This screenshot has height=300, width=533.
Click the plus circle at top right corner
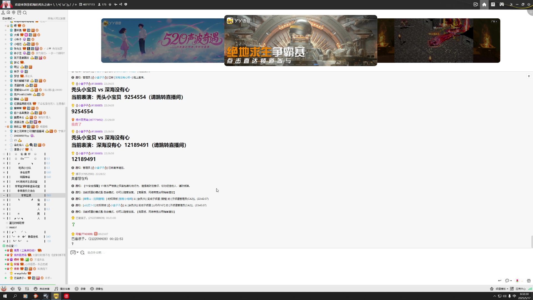click(531, 12)
